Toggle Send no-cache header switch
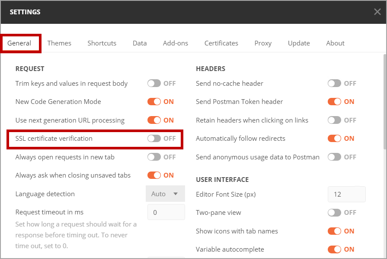The height and width of the screenshot is (259, 387). [x=334, y=83]
